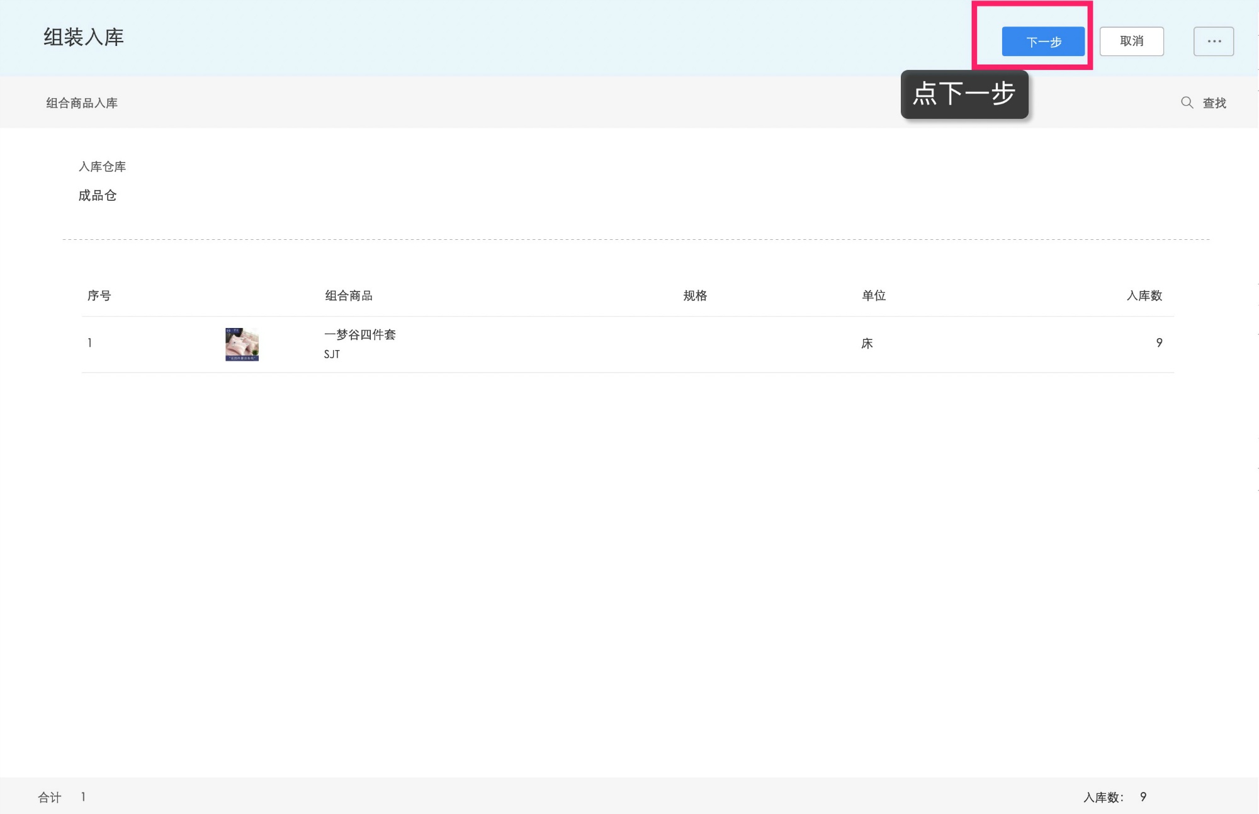
Task: Click the SJT product code
Action: [332, 354]
